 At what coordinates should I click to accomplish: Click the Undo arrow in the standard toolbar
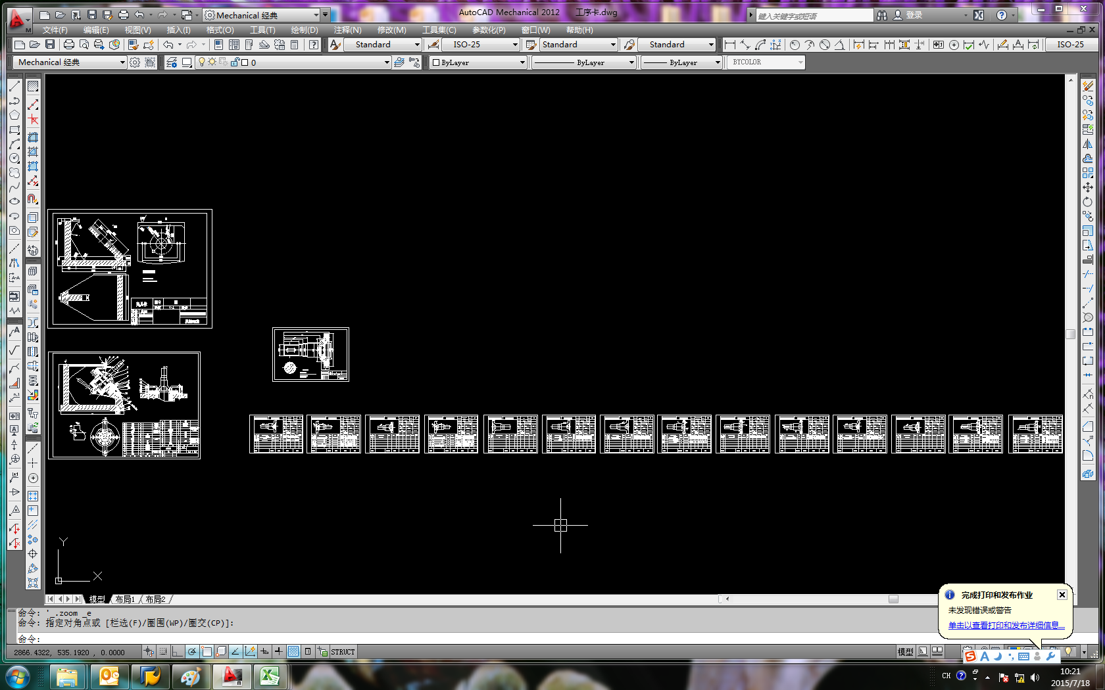tap(168, 45)
